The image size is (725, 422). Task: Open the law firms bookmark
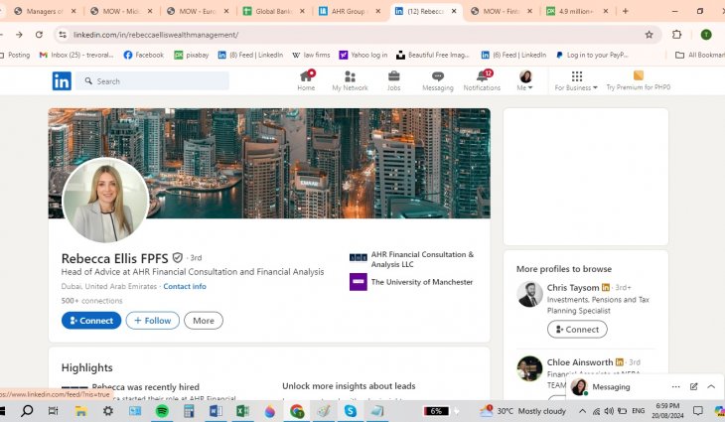(311, 55)
